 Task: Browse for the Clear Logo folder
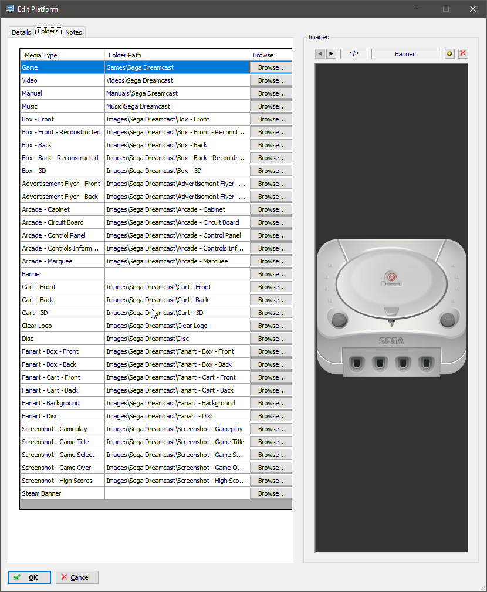point(270,326)
